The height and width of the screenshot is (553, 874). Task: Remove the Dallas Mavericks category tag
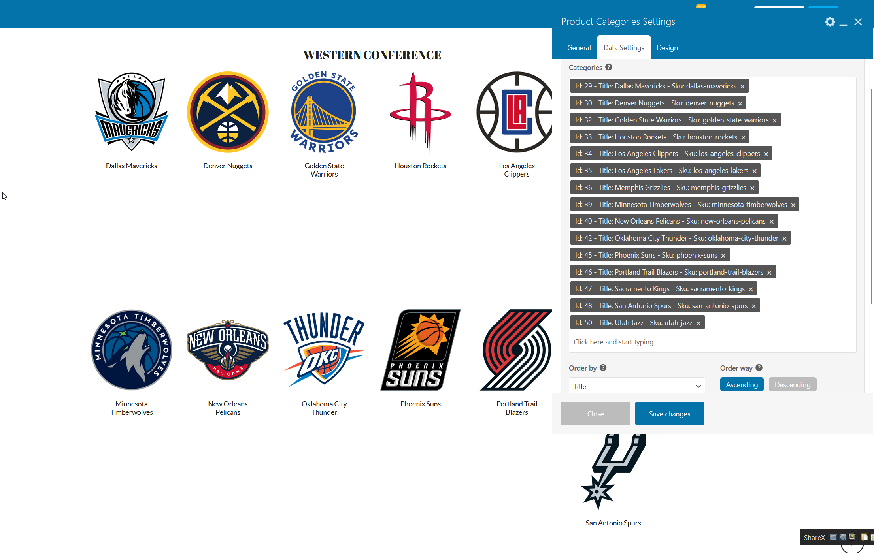(x=742, y=87)
